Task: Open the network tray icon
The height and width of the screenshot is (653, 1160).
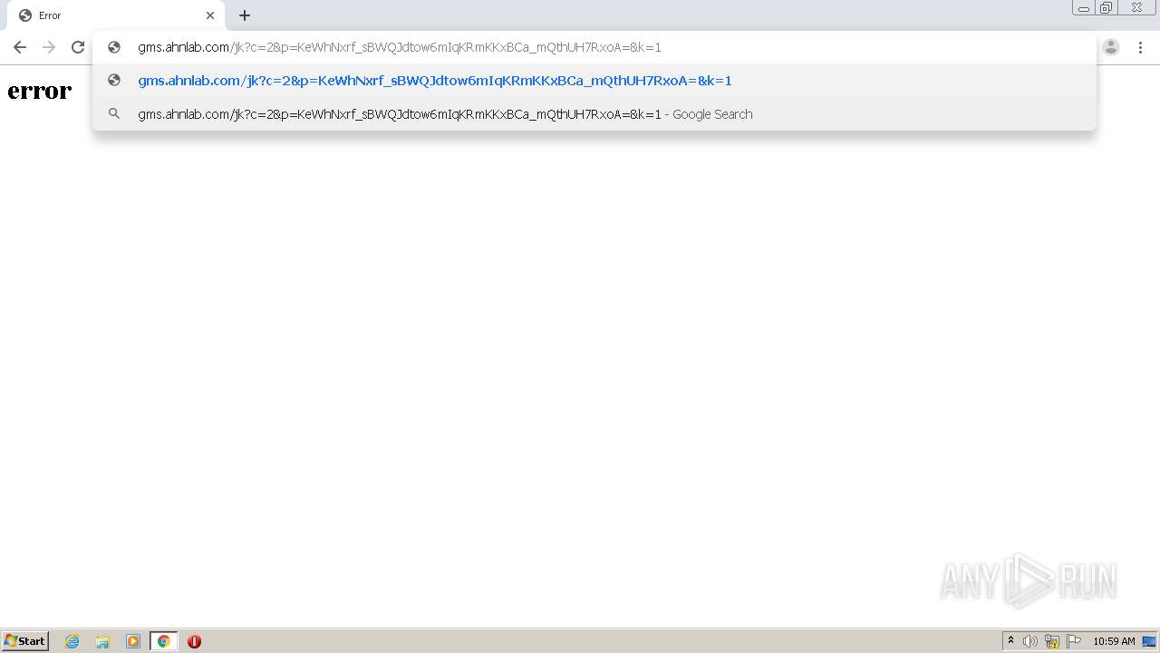Action: point(1052,641)
